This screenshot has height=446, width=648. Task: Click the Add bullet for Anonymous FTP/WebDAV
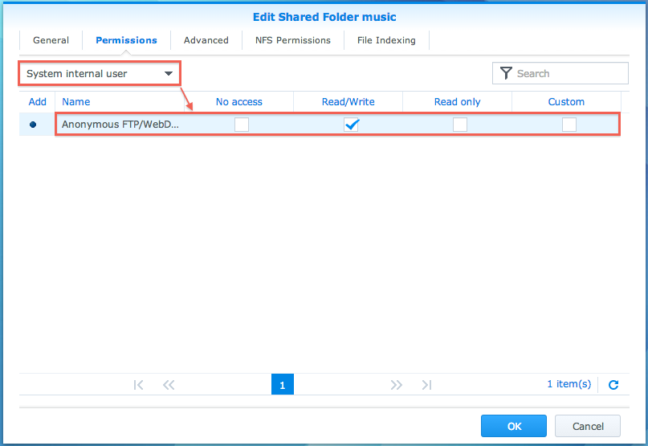point(33,125)
